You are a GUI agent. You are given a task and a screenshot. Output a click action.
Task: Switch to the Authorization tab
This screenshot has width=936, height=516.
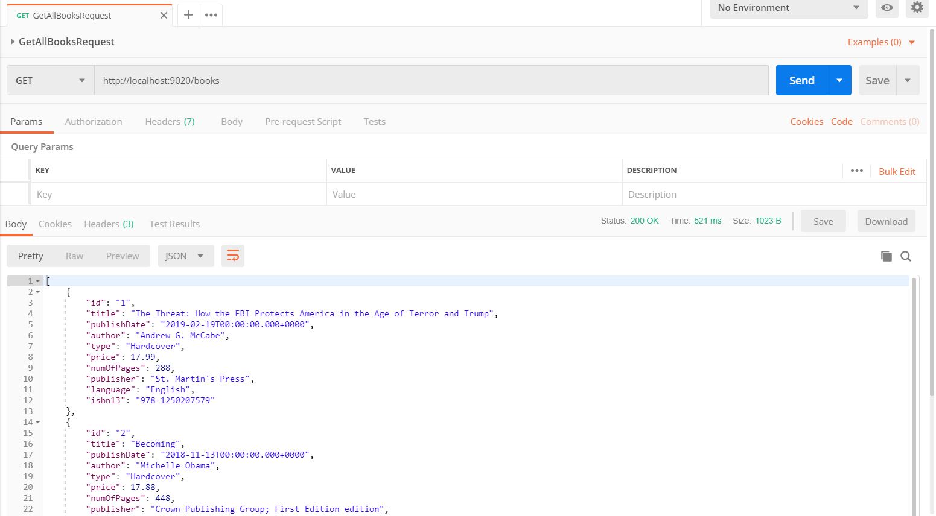[94, 122]
